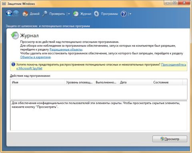Screen dimensions: 192x153
Task: Go back with the blue back arrow
Action: (x=9, y=13)
